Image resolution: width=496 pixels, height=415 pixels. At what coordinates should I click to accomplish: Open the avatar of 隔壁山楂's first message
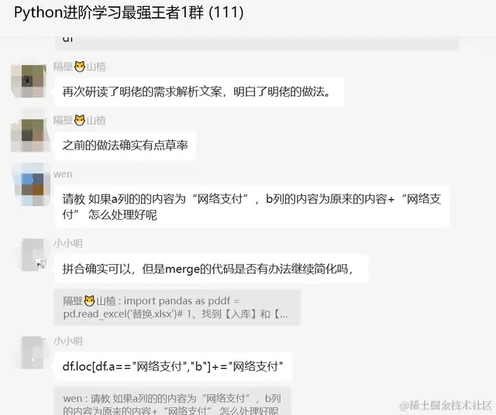[29, 81]
